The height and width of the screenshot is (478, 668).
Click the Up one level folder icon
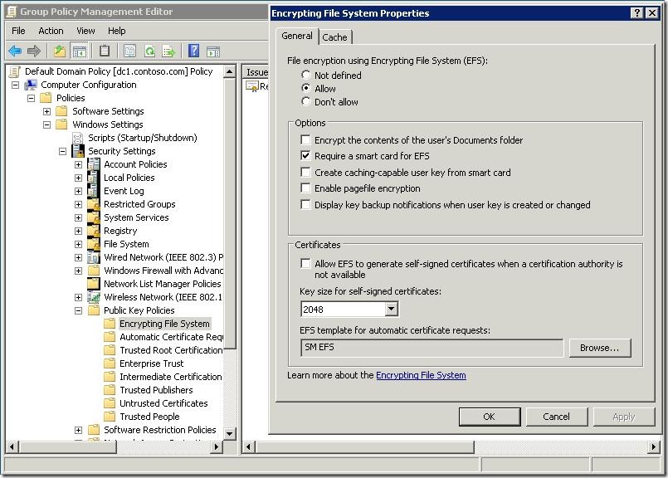pos(59,51)
